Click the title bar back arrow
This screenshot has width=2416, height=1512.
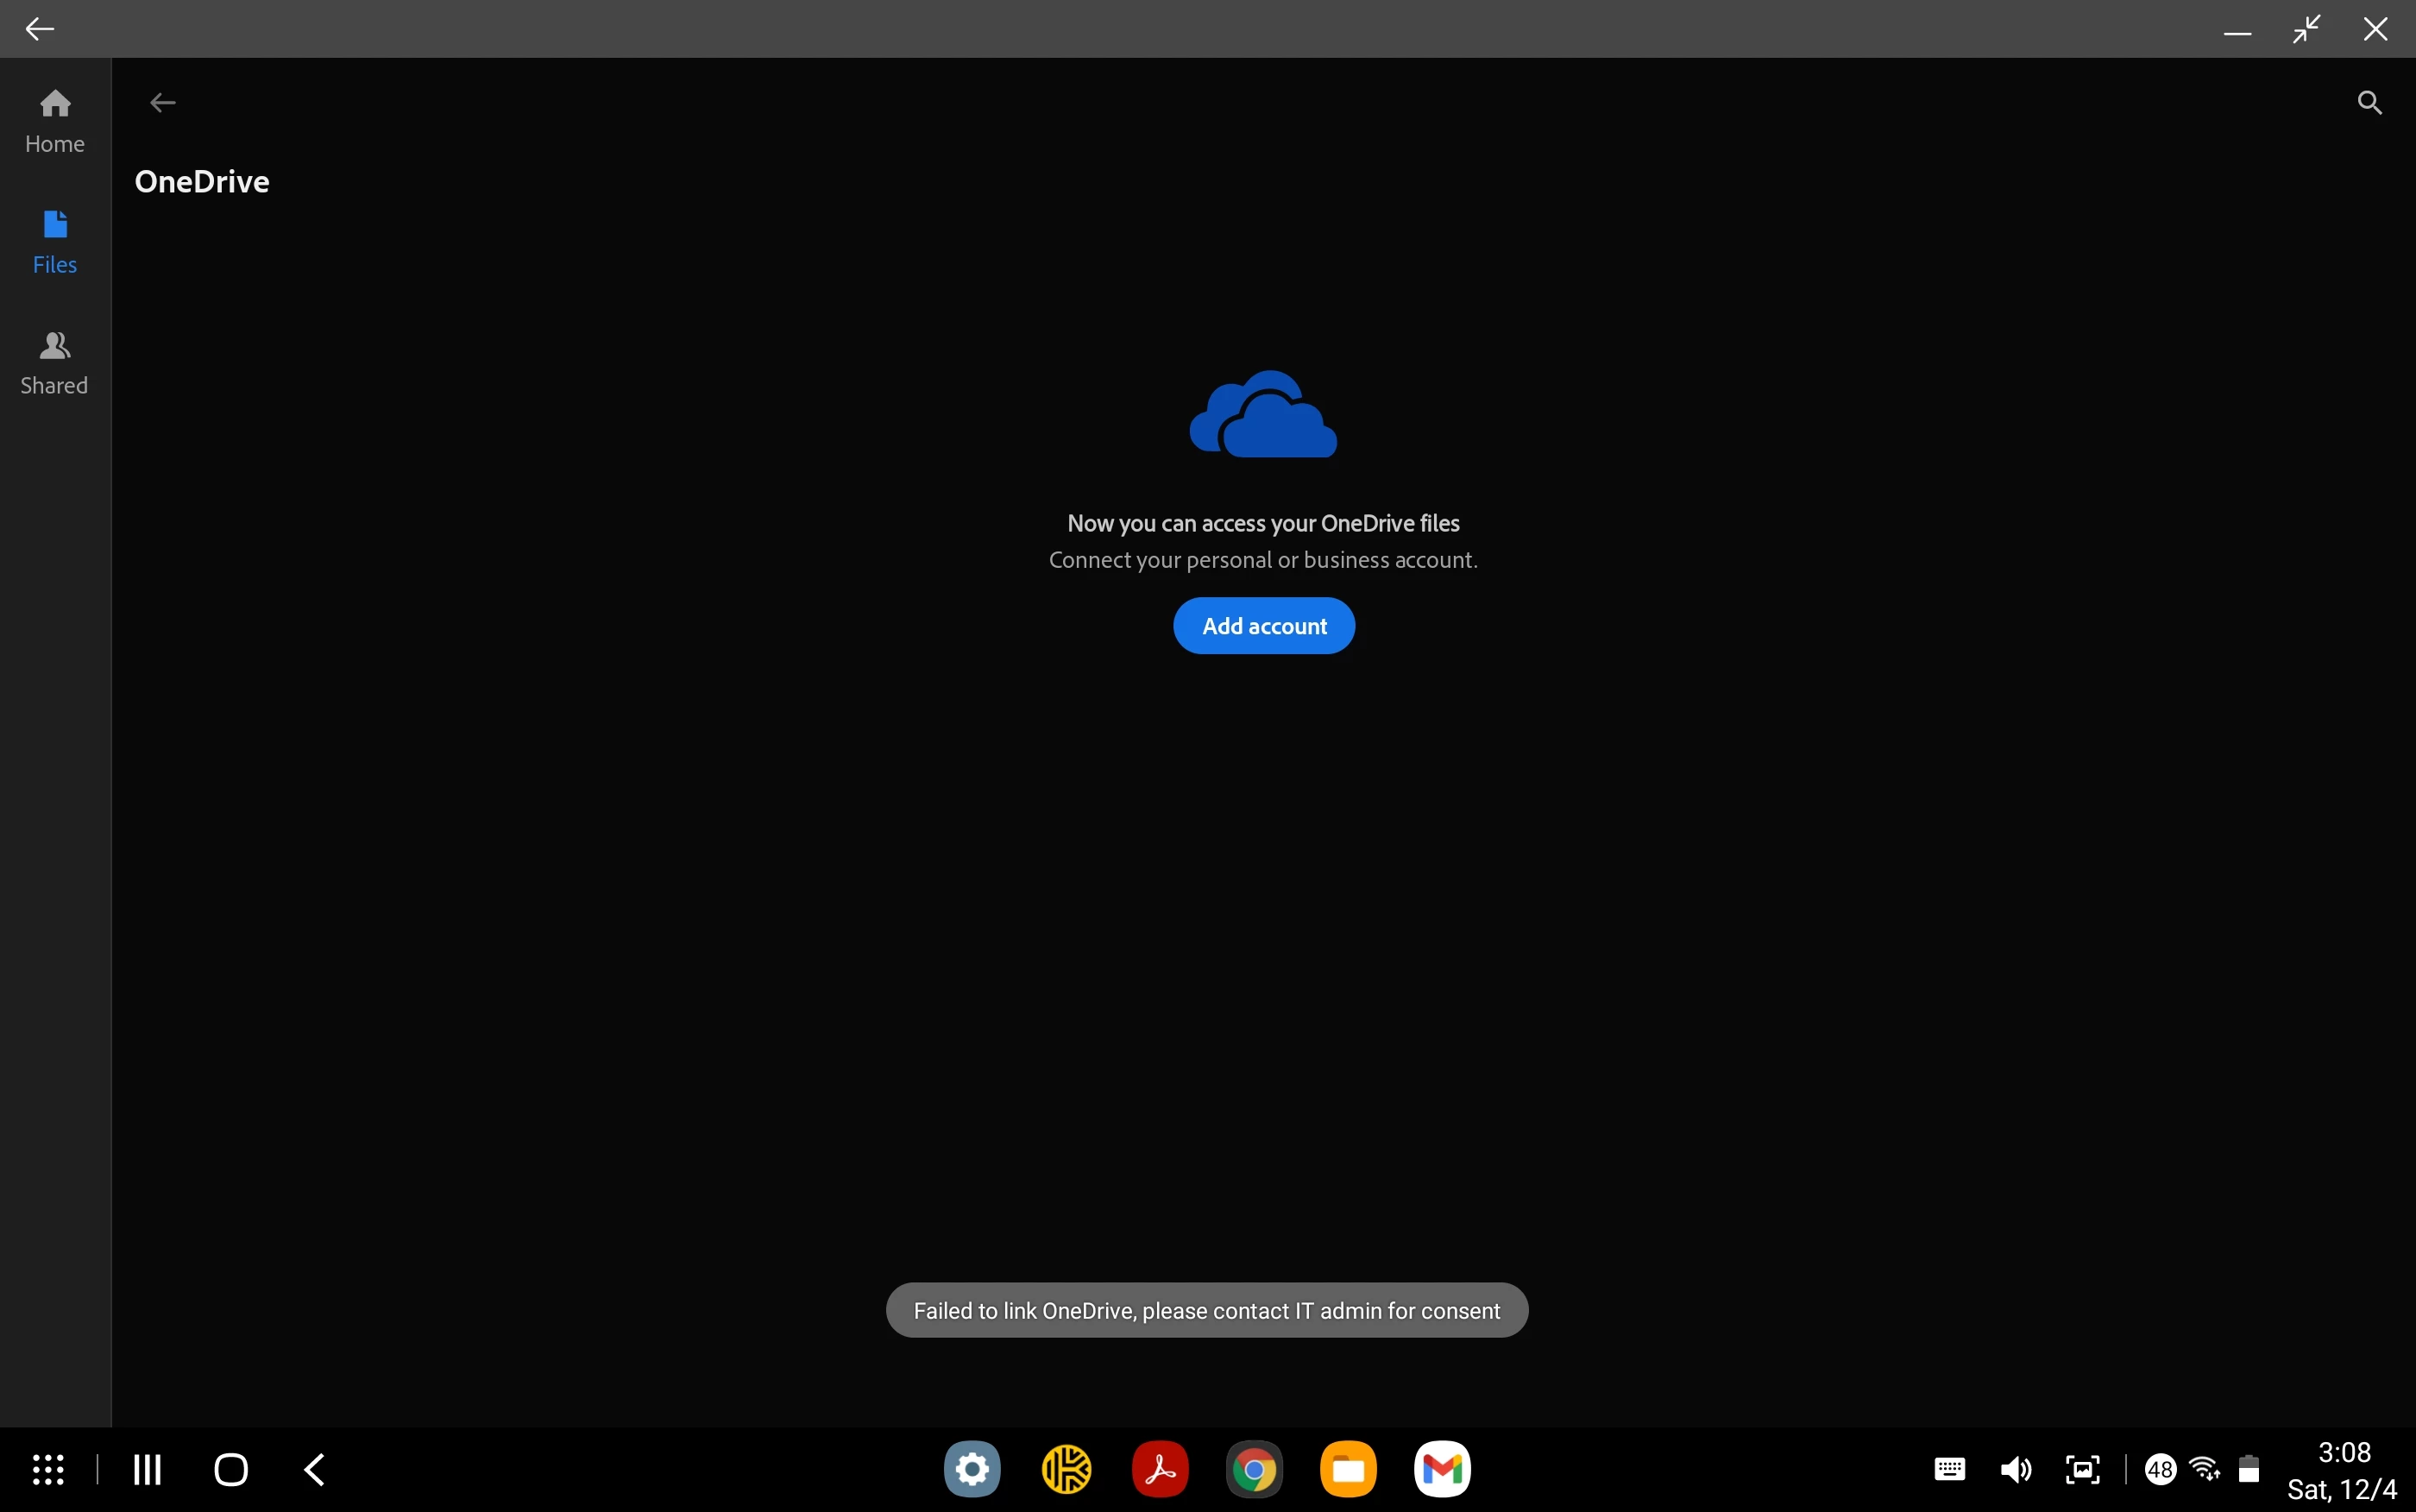(40, 29)
